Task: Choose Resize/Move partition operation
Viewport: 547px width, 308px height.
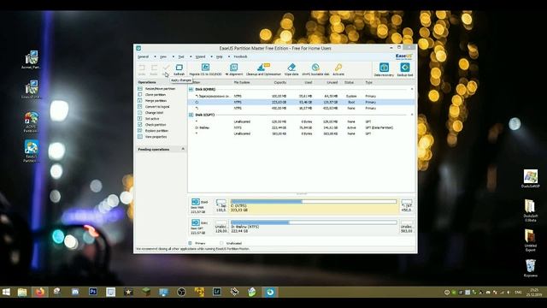Action: coord(160,89)
